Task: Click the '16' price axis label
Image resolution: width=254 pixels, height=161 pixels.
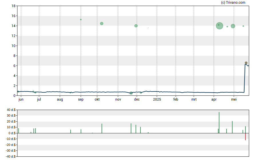Action: pos(13,16)
